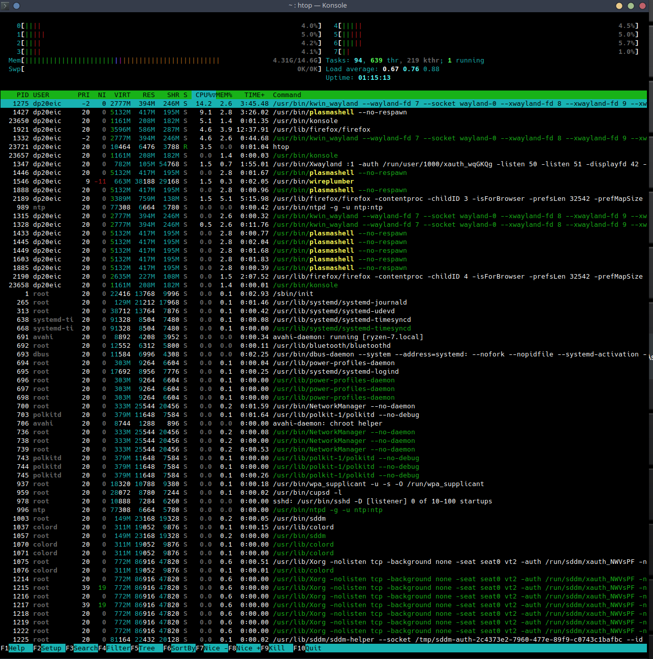Select the wireplumber row PID 1546

pos(324,182)
